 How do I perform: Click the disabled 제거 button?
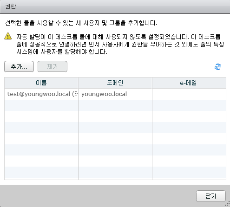[x=53, y=66]
